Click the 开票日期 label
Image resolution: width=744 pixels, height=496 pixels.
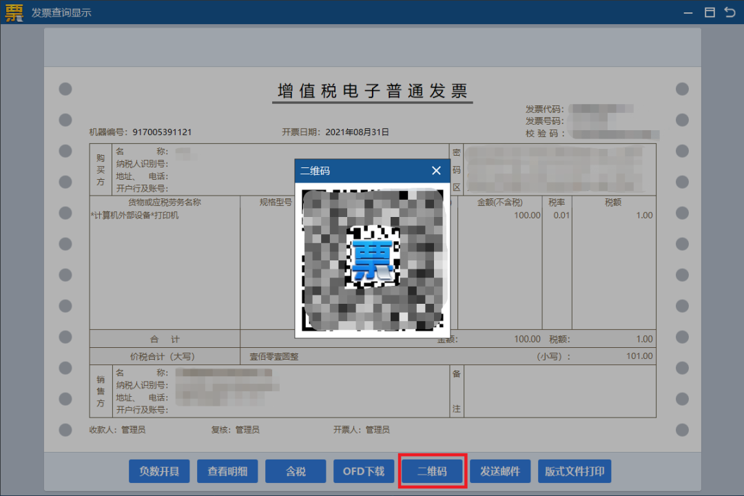tap(301, 132)
